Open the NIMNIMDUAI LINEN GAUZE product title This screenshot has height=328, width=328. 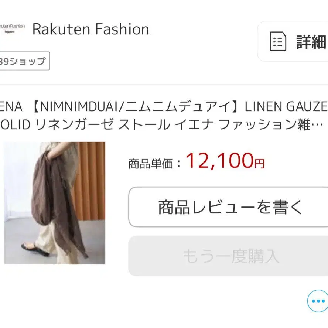(164, 116)
